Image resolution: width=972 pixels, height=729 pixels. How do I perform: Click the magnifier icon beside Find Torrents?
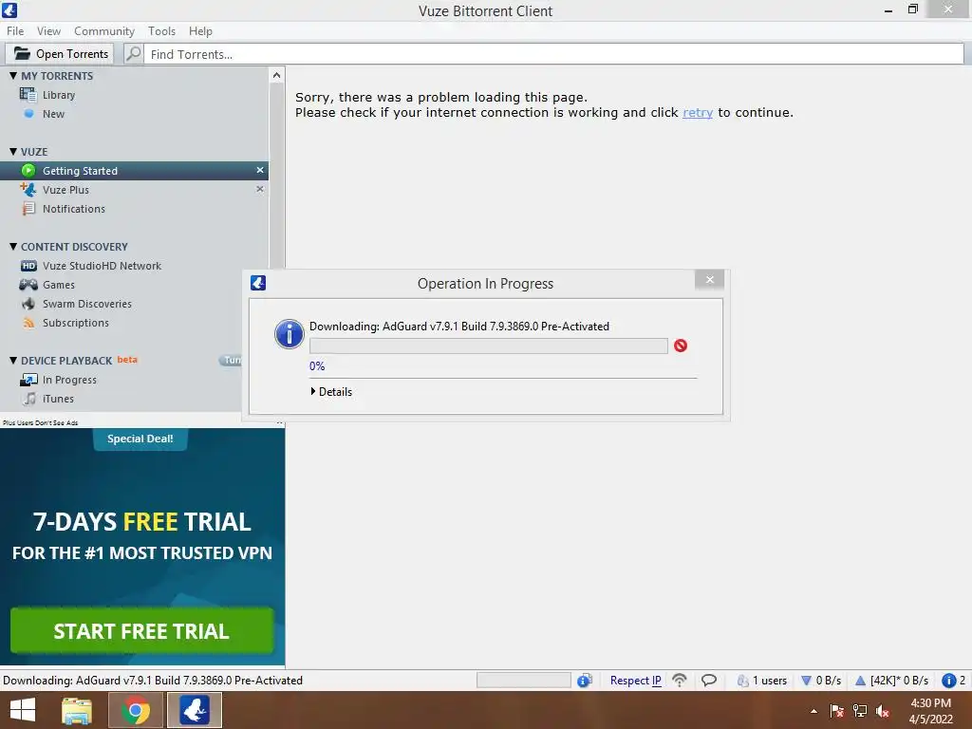[133, 54]
